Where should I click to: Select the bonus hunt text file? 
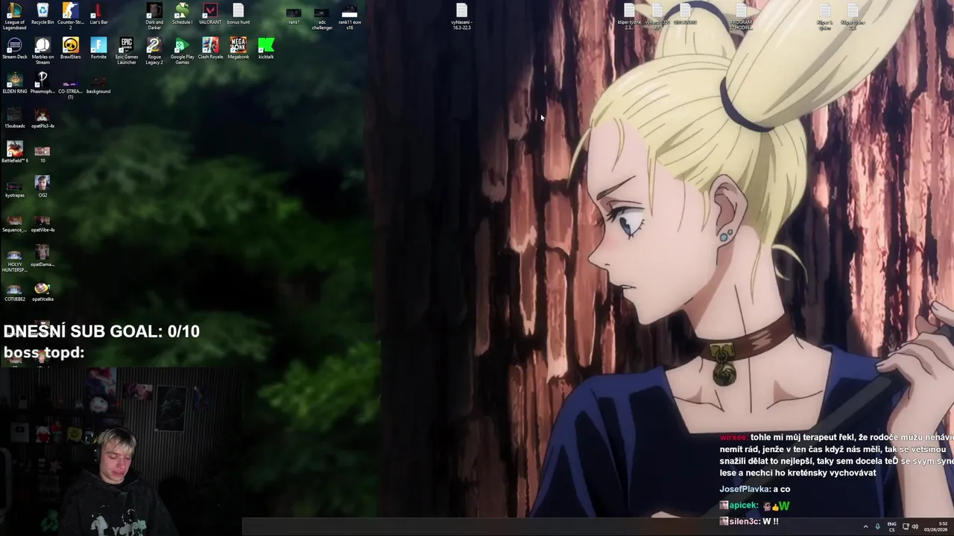tap(238, 14)
